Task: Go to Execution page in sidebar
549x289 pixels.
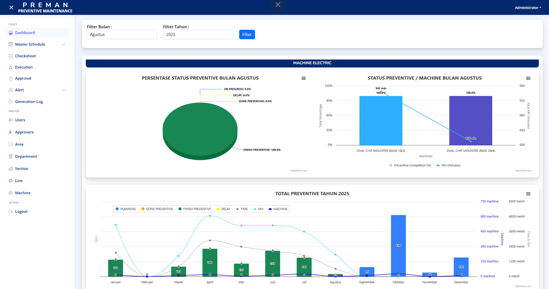Action: click(x=24, y=67)
